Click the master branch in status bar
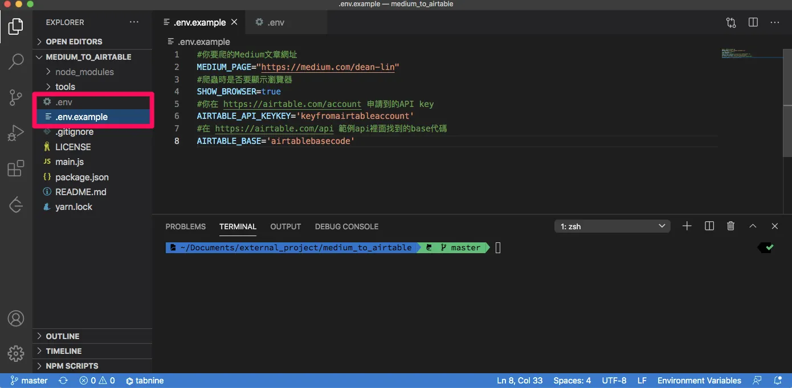Screen dimensions: 792x388 pyautogui.click(x=29, y=381)
